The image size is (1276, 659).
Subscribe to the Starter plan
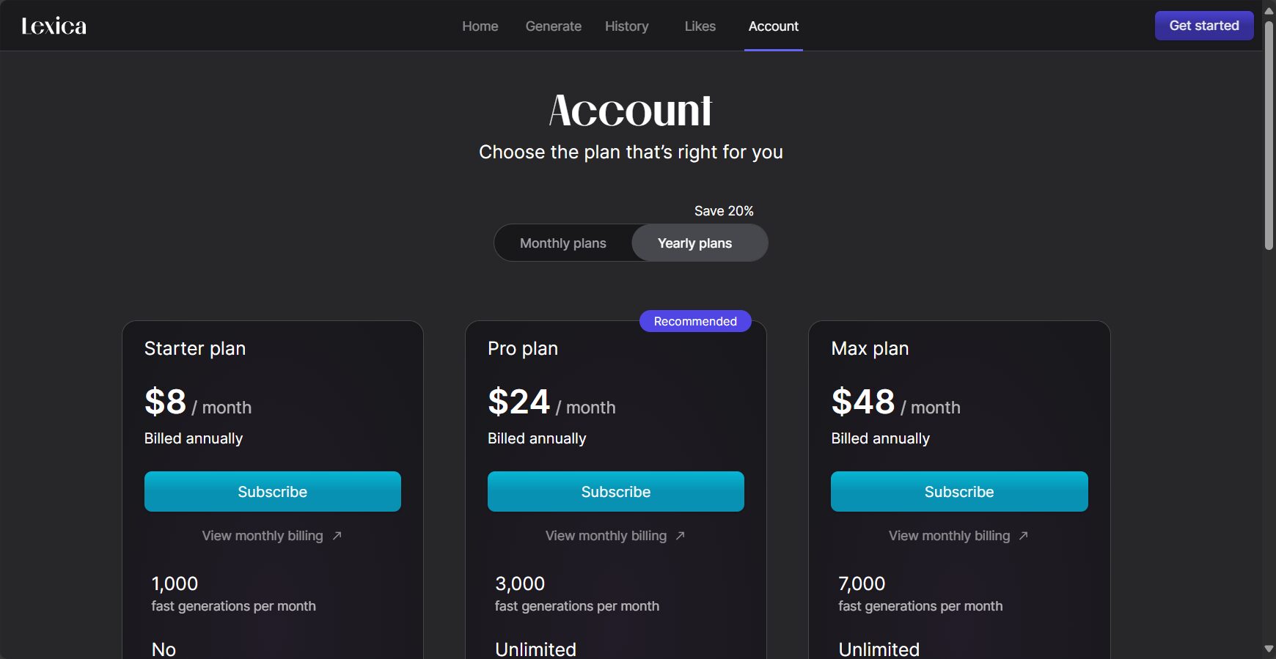click(273, 492)
